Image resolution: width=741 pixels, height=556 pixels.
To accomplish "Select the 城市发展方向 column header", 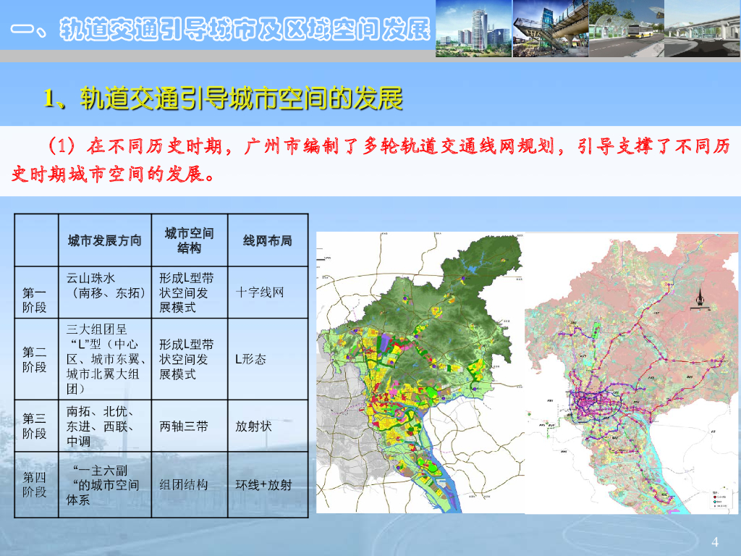I will 104,240.
